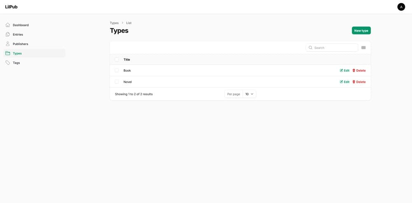The width and height of the screenshot is (412, 203).
Task: Click the Publishers person icon
Action: (x=7, y=44)
